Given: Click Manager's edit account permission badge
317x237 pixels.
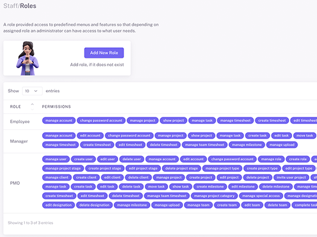Looking at the screenshot, I should (90, 136).
